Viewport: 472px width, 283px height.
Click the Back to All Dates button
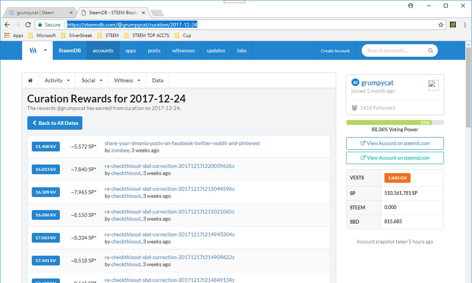tap(55, 123)
